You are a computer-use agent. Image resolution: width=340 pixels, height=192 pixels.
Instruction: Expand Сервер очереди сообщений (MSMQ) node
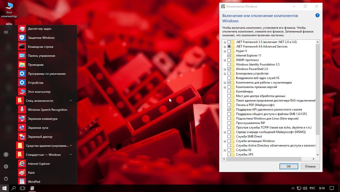225,132
